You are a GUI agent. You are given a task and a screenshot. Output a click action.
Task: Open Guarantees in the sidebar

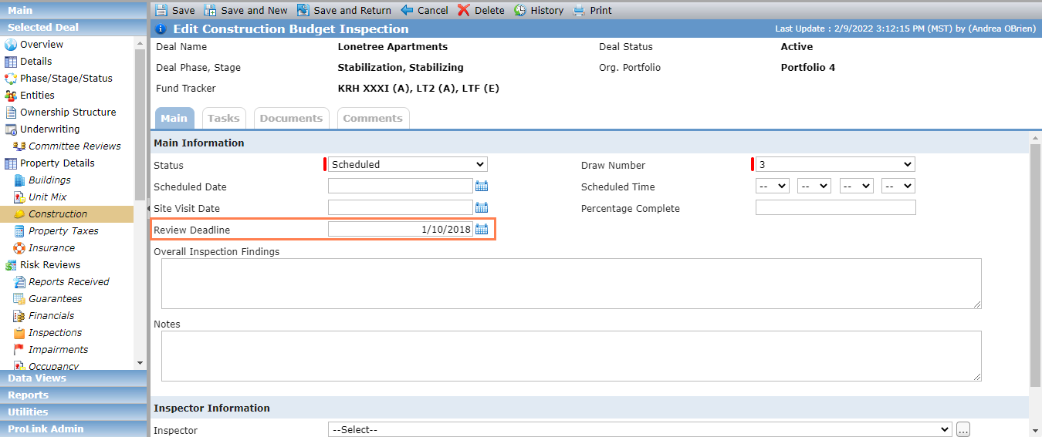pos(55,299)
